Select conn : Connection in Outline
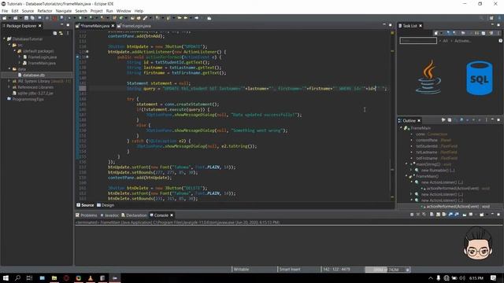The height and width of the screenshot is (283, 504). tap(432, 134)
